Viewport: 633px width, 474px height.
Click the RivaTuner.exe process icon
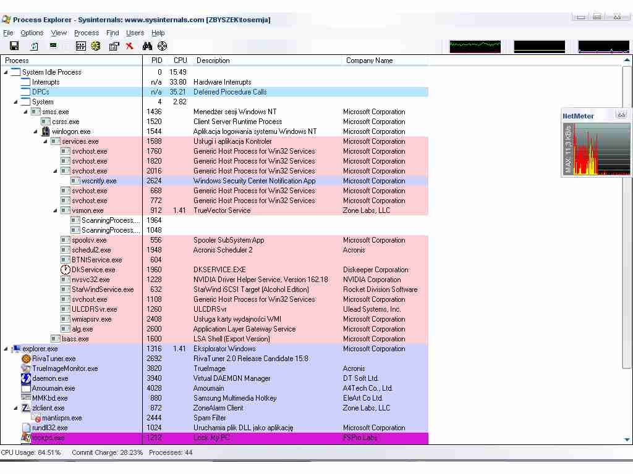(26, 359)
